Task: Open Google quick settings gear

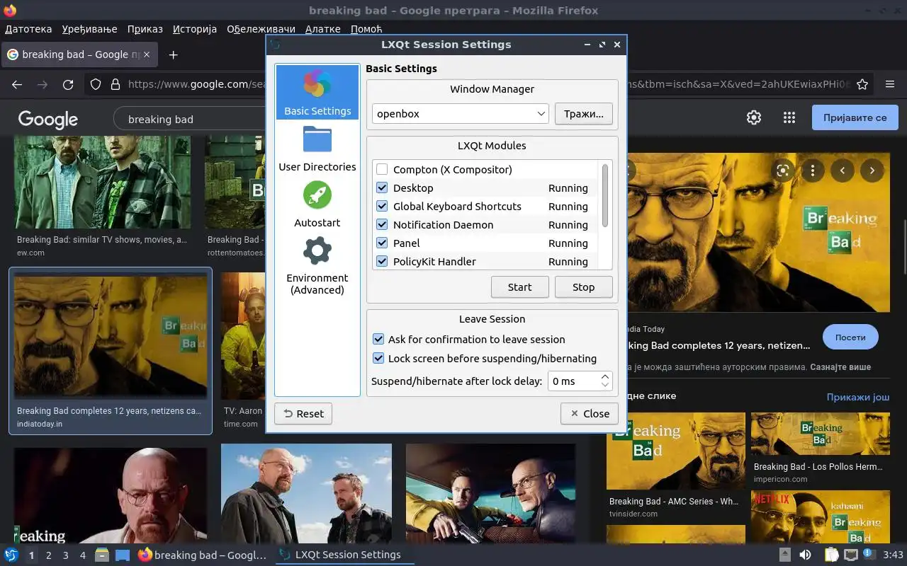Action: pyautogui.click(x=754, y=117)
